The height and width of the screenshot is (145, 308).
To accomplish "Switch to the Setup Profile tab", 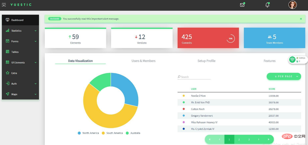I will click(206, 61).
